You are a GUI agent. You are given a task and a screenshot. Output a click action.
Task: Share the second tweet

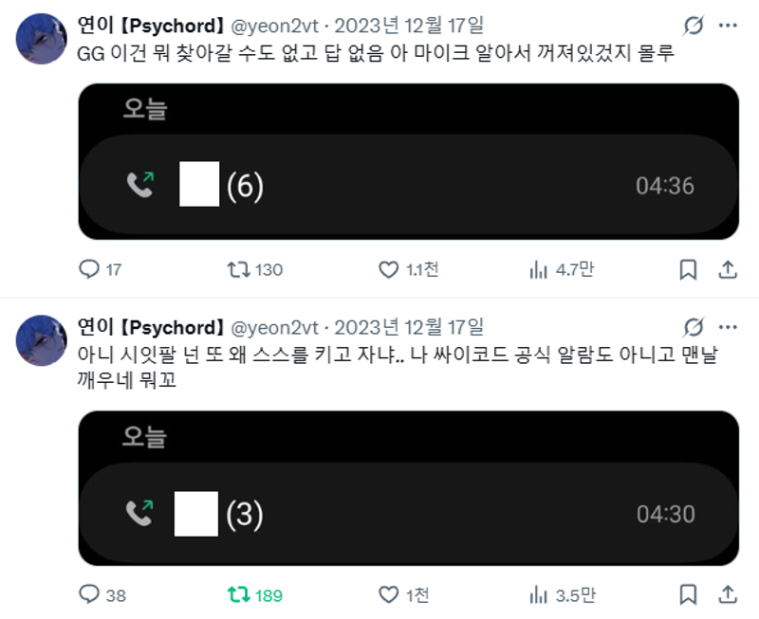(x=727, y=594)
